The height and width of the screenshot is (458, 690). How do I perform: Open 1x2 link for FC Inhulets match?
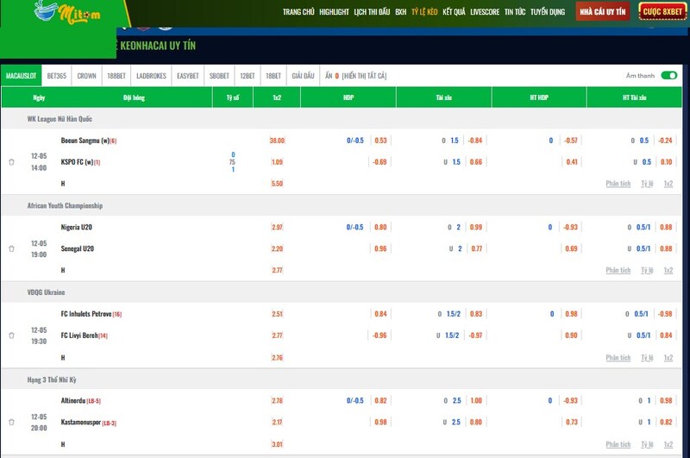click(x=668, y=358)
